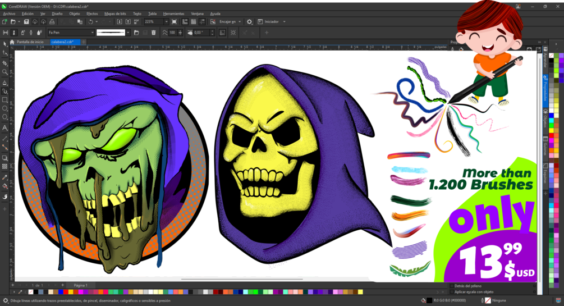
Task: Click the 'Ninguna' outline swatch in status bar
Action: click(x=488, y=300)
